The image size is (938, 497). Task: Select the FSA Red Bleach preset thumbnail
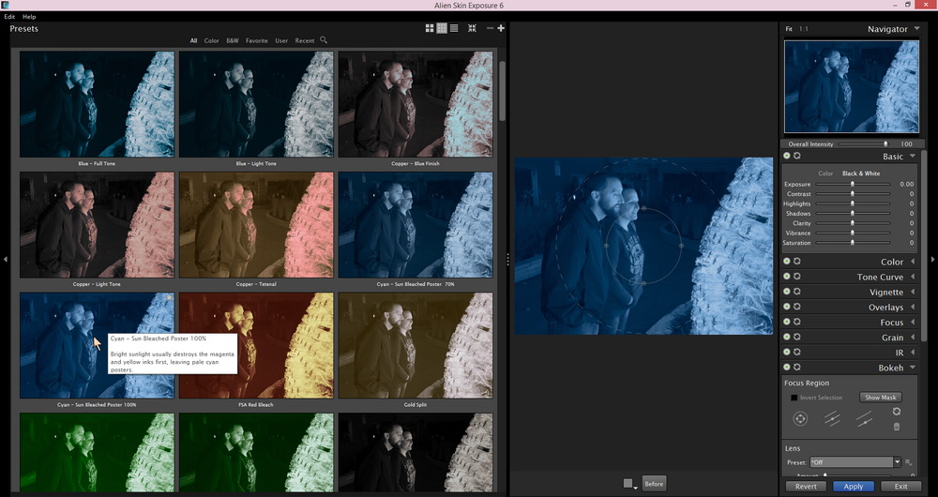tap(256, 345)
